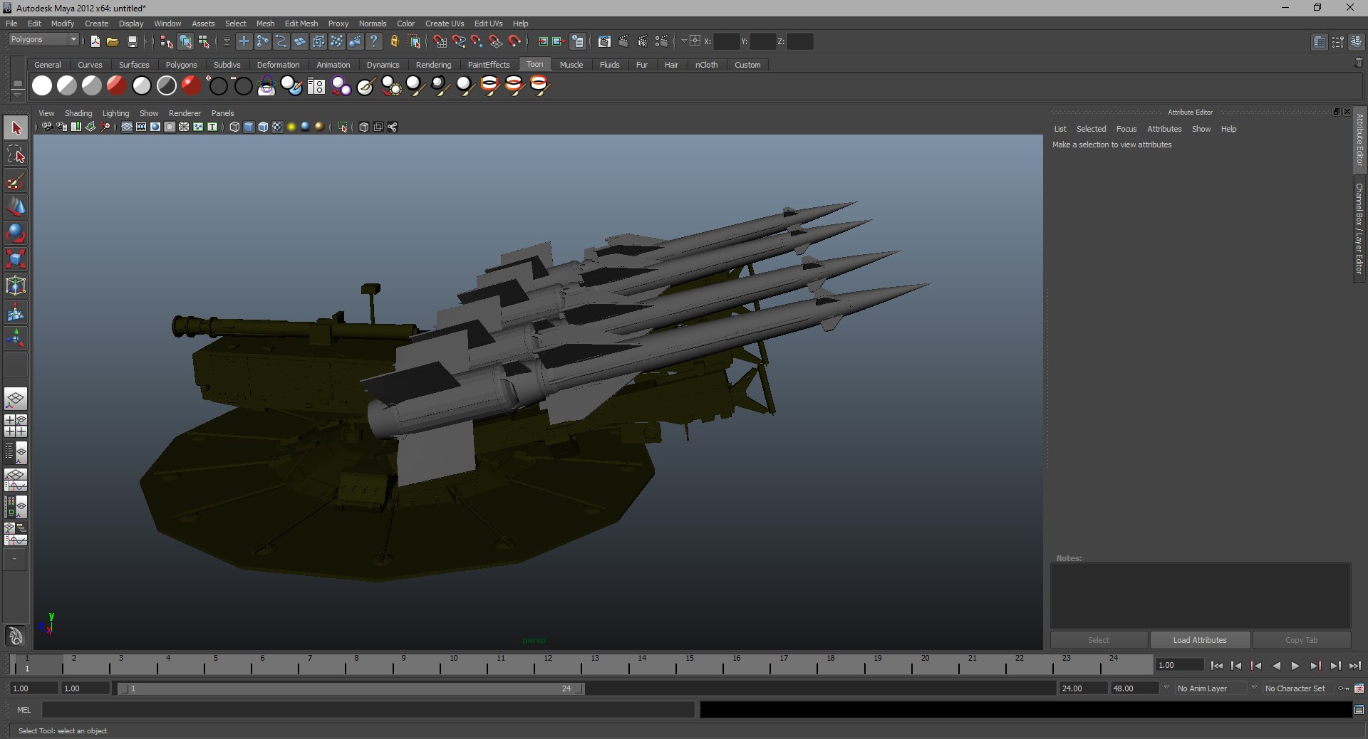
Task: Switch to four view layout
Action: [x=16, y=426]
